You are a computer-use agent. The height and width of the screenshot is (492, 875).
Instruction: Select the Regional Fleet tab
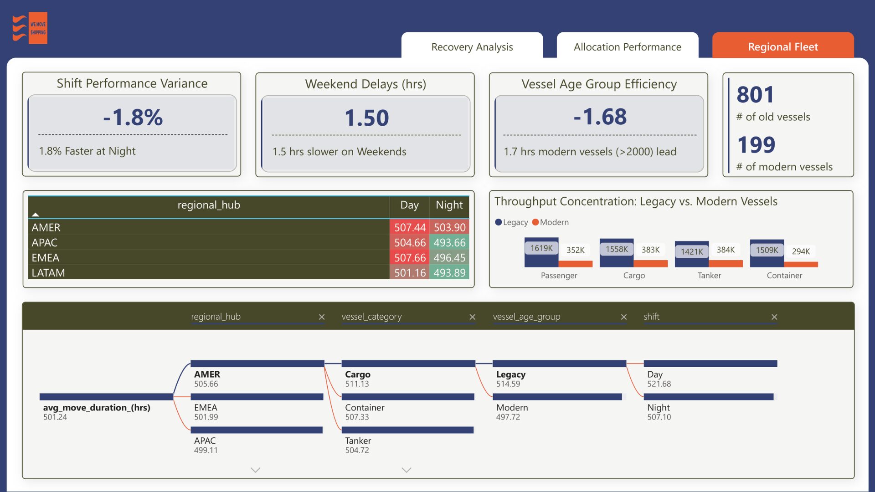pos(782,47)
